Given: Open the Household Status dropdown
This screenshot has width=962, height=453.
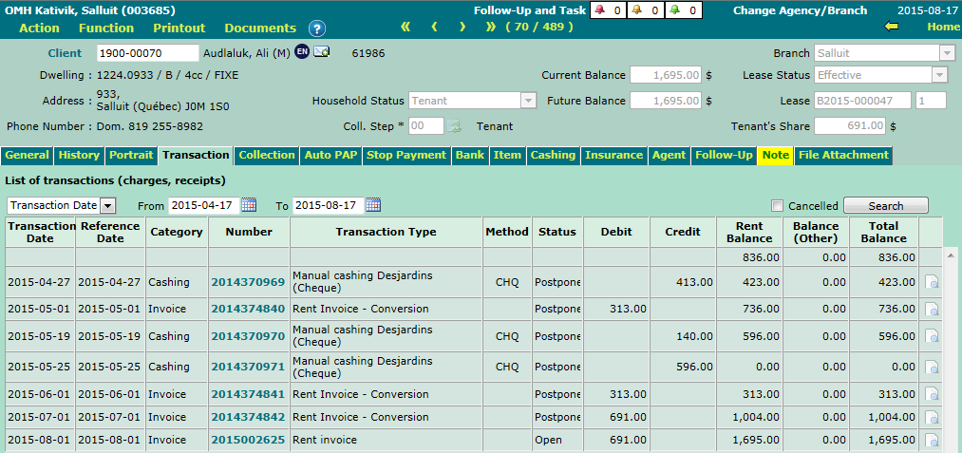Looking at the screenshot, I should coord(528,101).
